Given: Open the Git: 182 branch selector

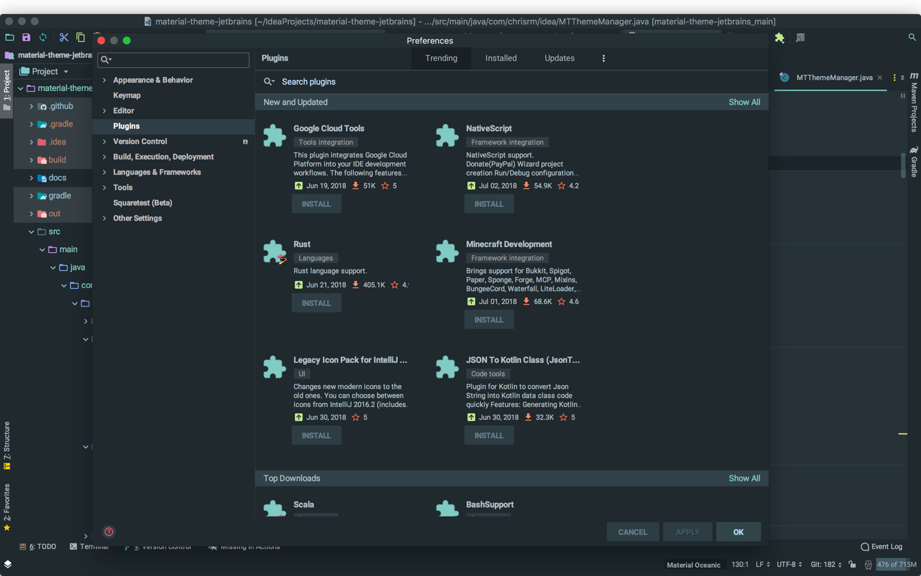Looking at the screenshot, I should point(826,564).
